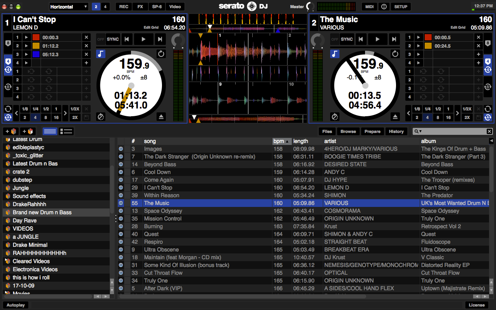Click the blue cue color swatch on deck 1
This screenshot has height=310, width=496.
(x=36, y=54)
